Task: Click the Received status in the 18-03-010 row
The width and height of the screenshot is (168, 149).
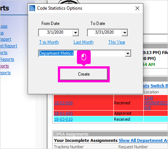Action: [x=122, y=119]
